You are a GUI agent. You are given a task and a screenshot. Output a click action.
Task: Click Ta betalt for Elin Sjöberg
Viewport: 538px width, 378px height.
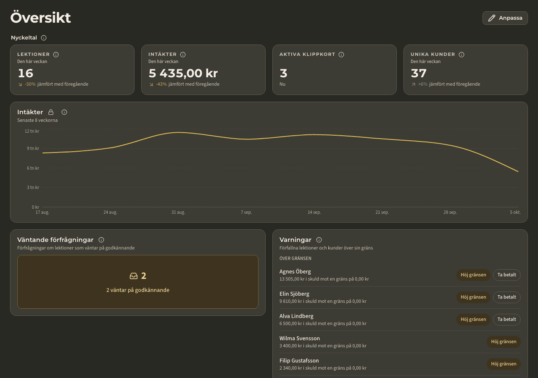tap(507, 297)
